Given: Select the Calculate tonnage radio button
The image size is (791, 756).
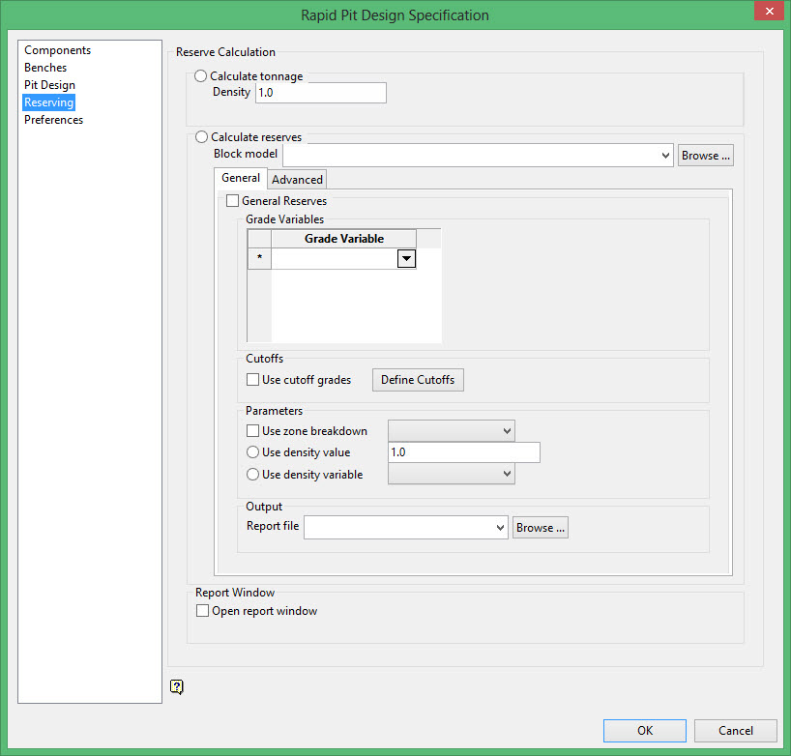Looking at the screenshot, I should point(201,76).
